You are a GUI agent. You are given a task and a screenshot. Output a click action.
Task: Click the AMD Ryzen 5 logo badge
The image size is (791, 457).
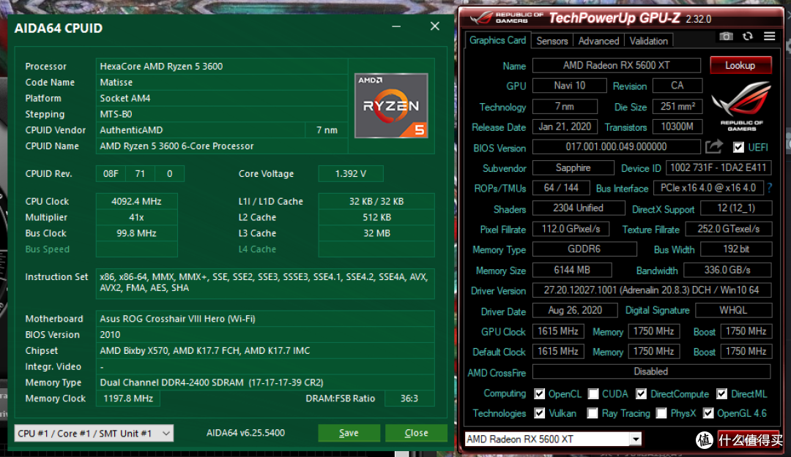click(391, 106)
